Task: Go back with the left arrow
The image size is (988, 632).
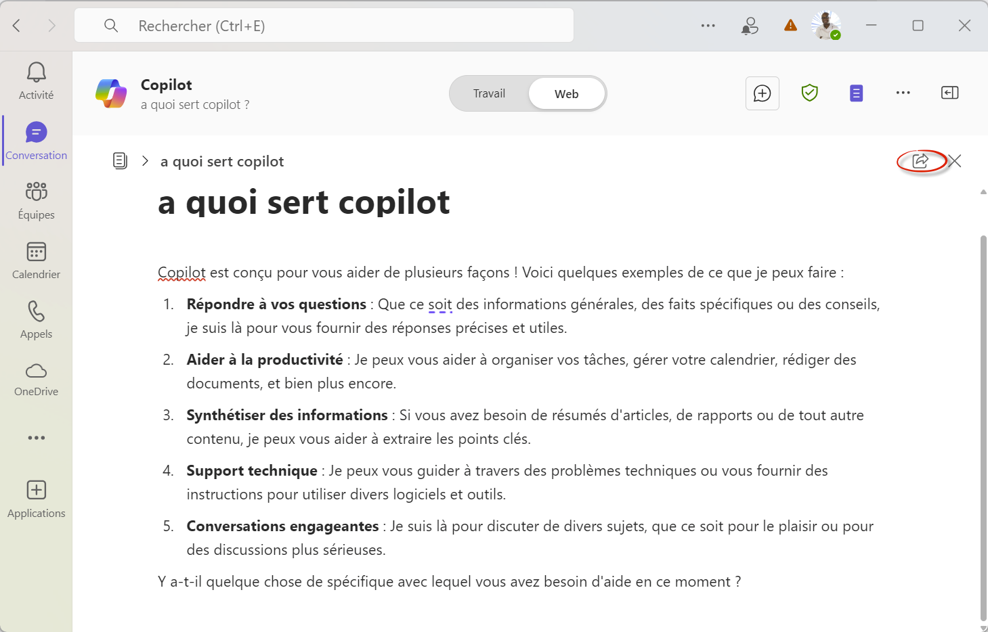Action: [17, 26]
